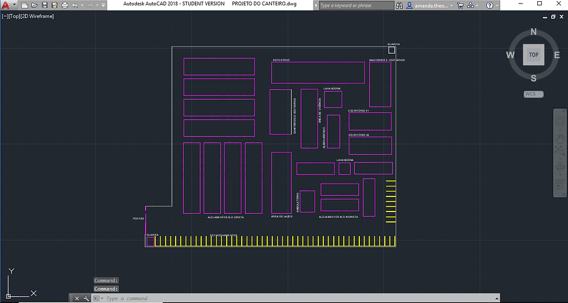The height and width of the screenshot is (303, 568).
Task: Open the WCS coordinate system dropdown
Action: [x=534, y=94]
